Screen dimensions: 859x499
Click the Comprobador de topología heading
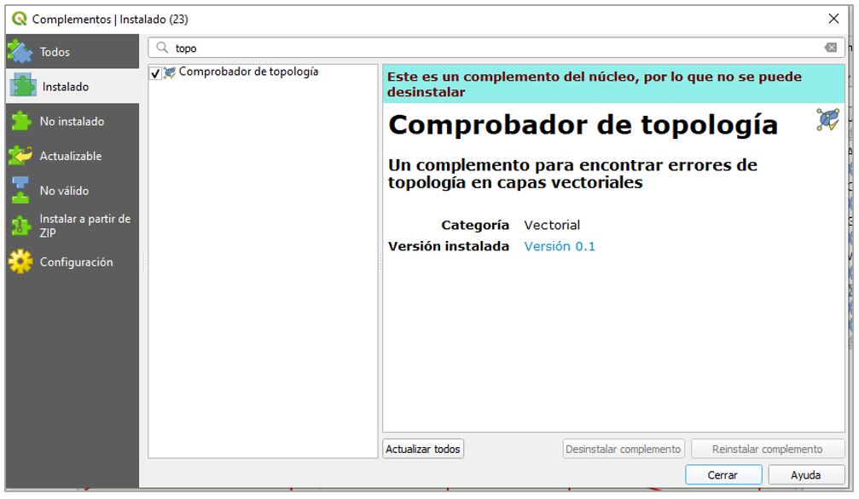coord(583,124)
